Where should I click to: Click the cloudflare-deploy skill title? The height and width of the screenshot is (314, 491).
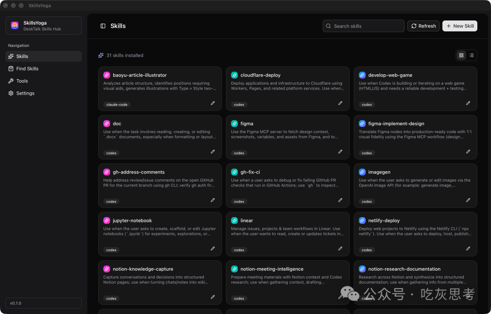pyautogui.click(x=261, y=75)
